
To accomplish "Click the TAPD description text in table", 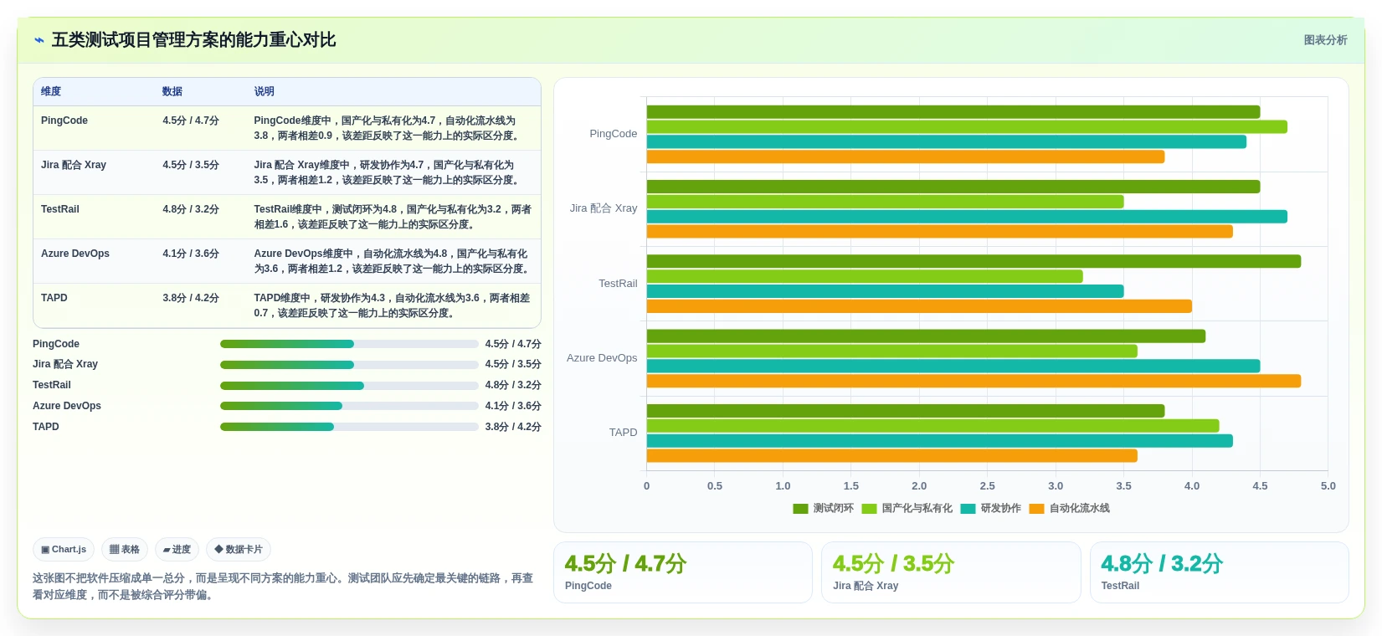I will pos(392,305).
